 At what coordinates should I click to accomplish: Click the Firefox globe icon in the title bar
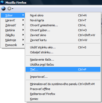pos(2,2)
